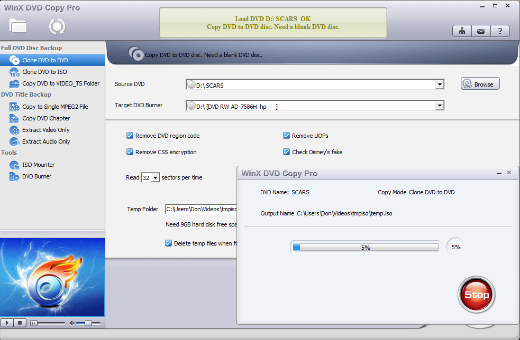Minimize the copy progress dialog

coord(499,173)
